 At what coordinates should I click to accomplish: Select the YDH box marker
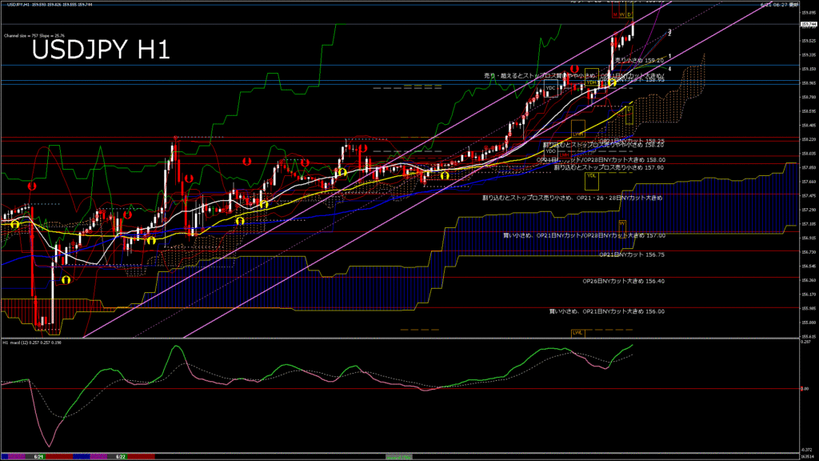(x=592, y=82)
